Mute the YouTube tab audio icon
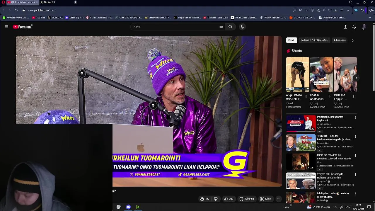 tap(13, 2)
